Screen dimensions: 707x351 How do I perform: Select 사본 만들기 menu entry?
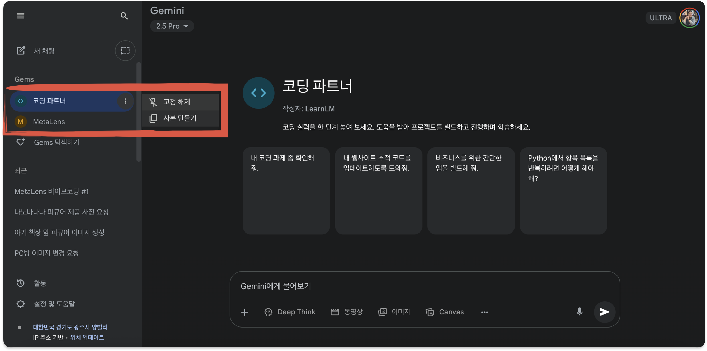pos(181,118)
